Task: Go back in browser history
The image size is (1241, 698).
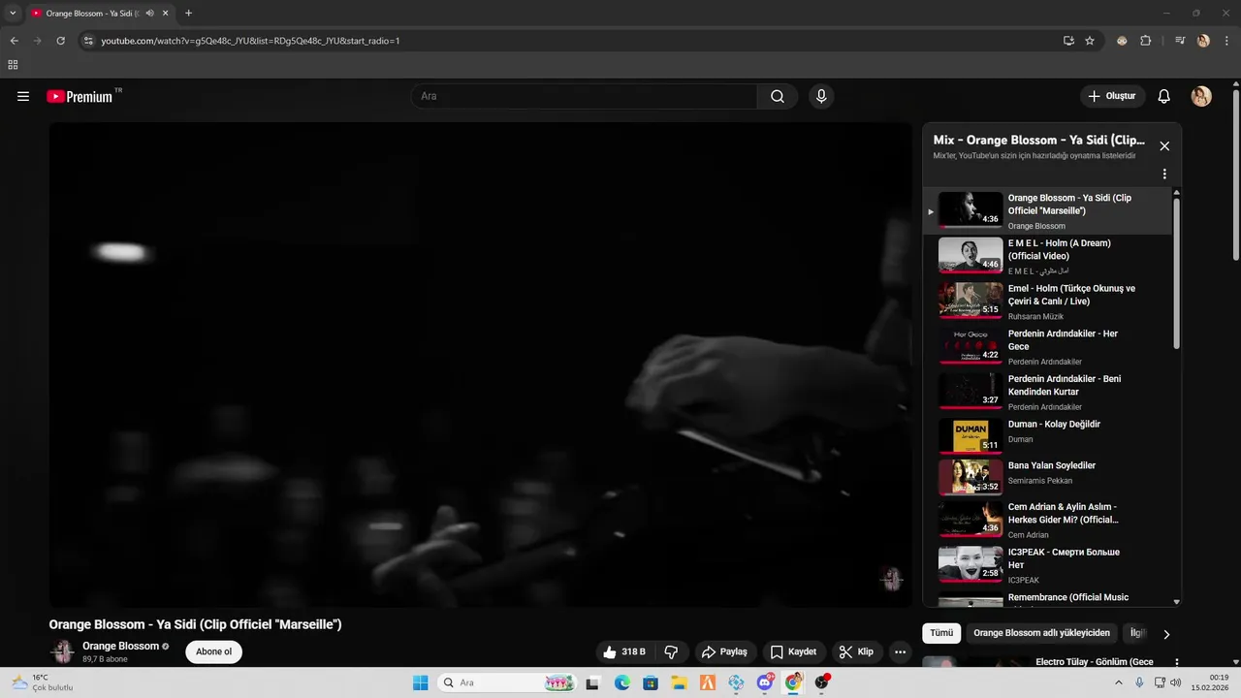Action: click(14, 41)
